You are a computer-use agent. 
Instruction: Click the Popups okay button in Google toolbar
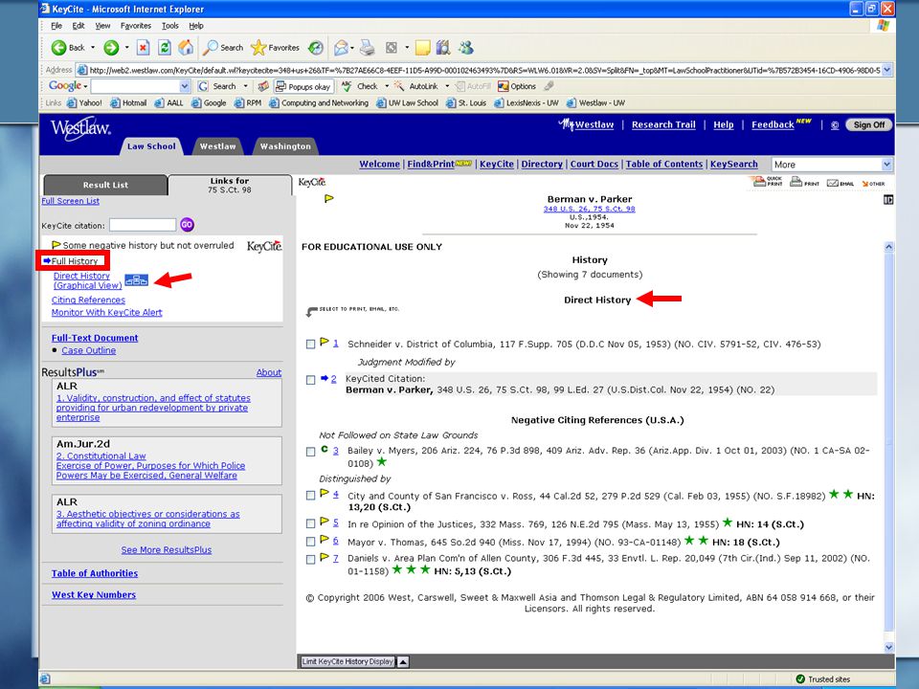point(303,87)
